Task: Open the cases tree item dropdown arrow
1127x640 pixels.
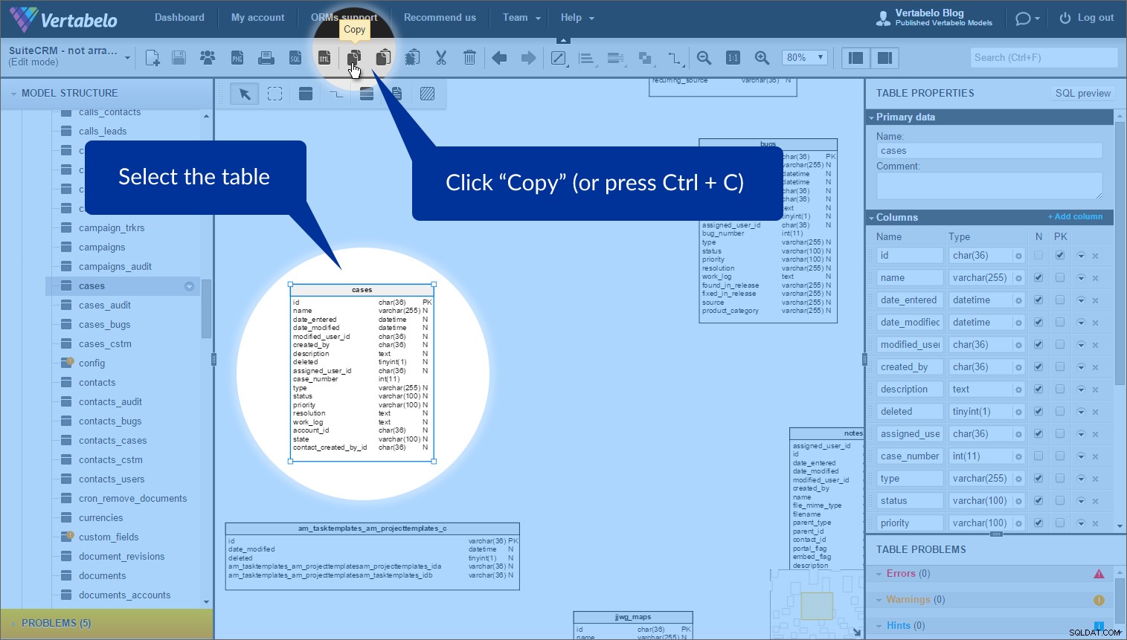Action: coord(189,286)
